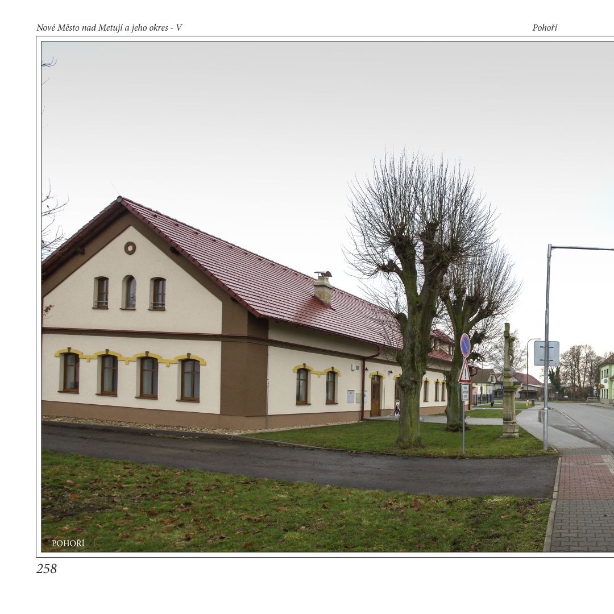Click the "Pohoří" header title on the right

coord(545,28)
